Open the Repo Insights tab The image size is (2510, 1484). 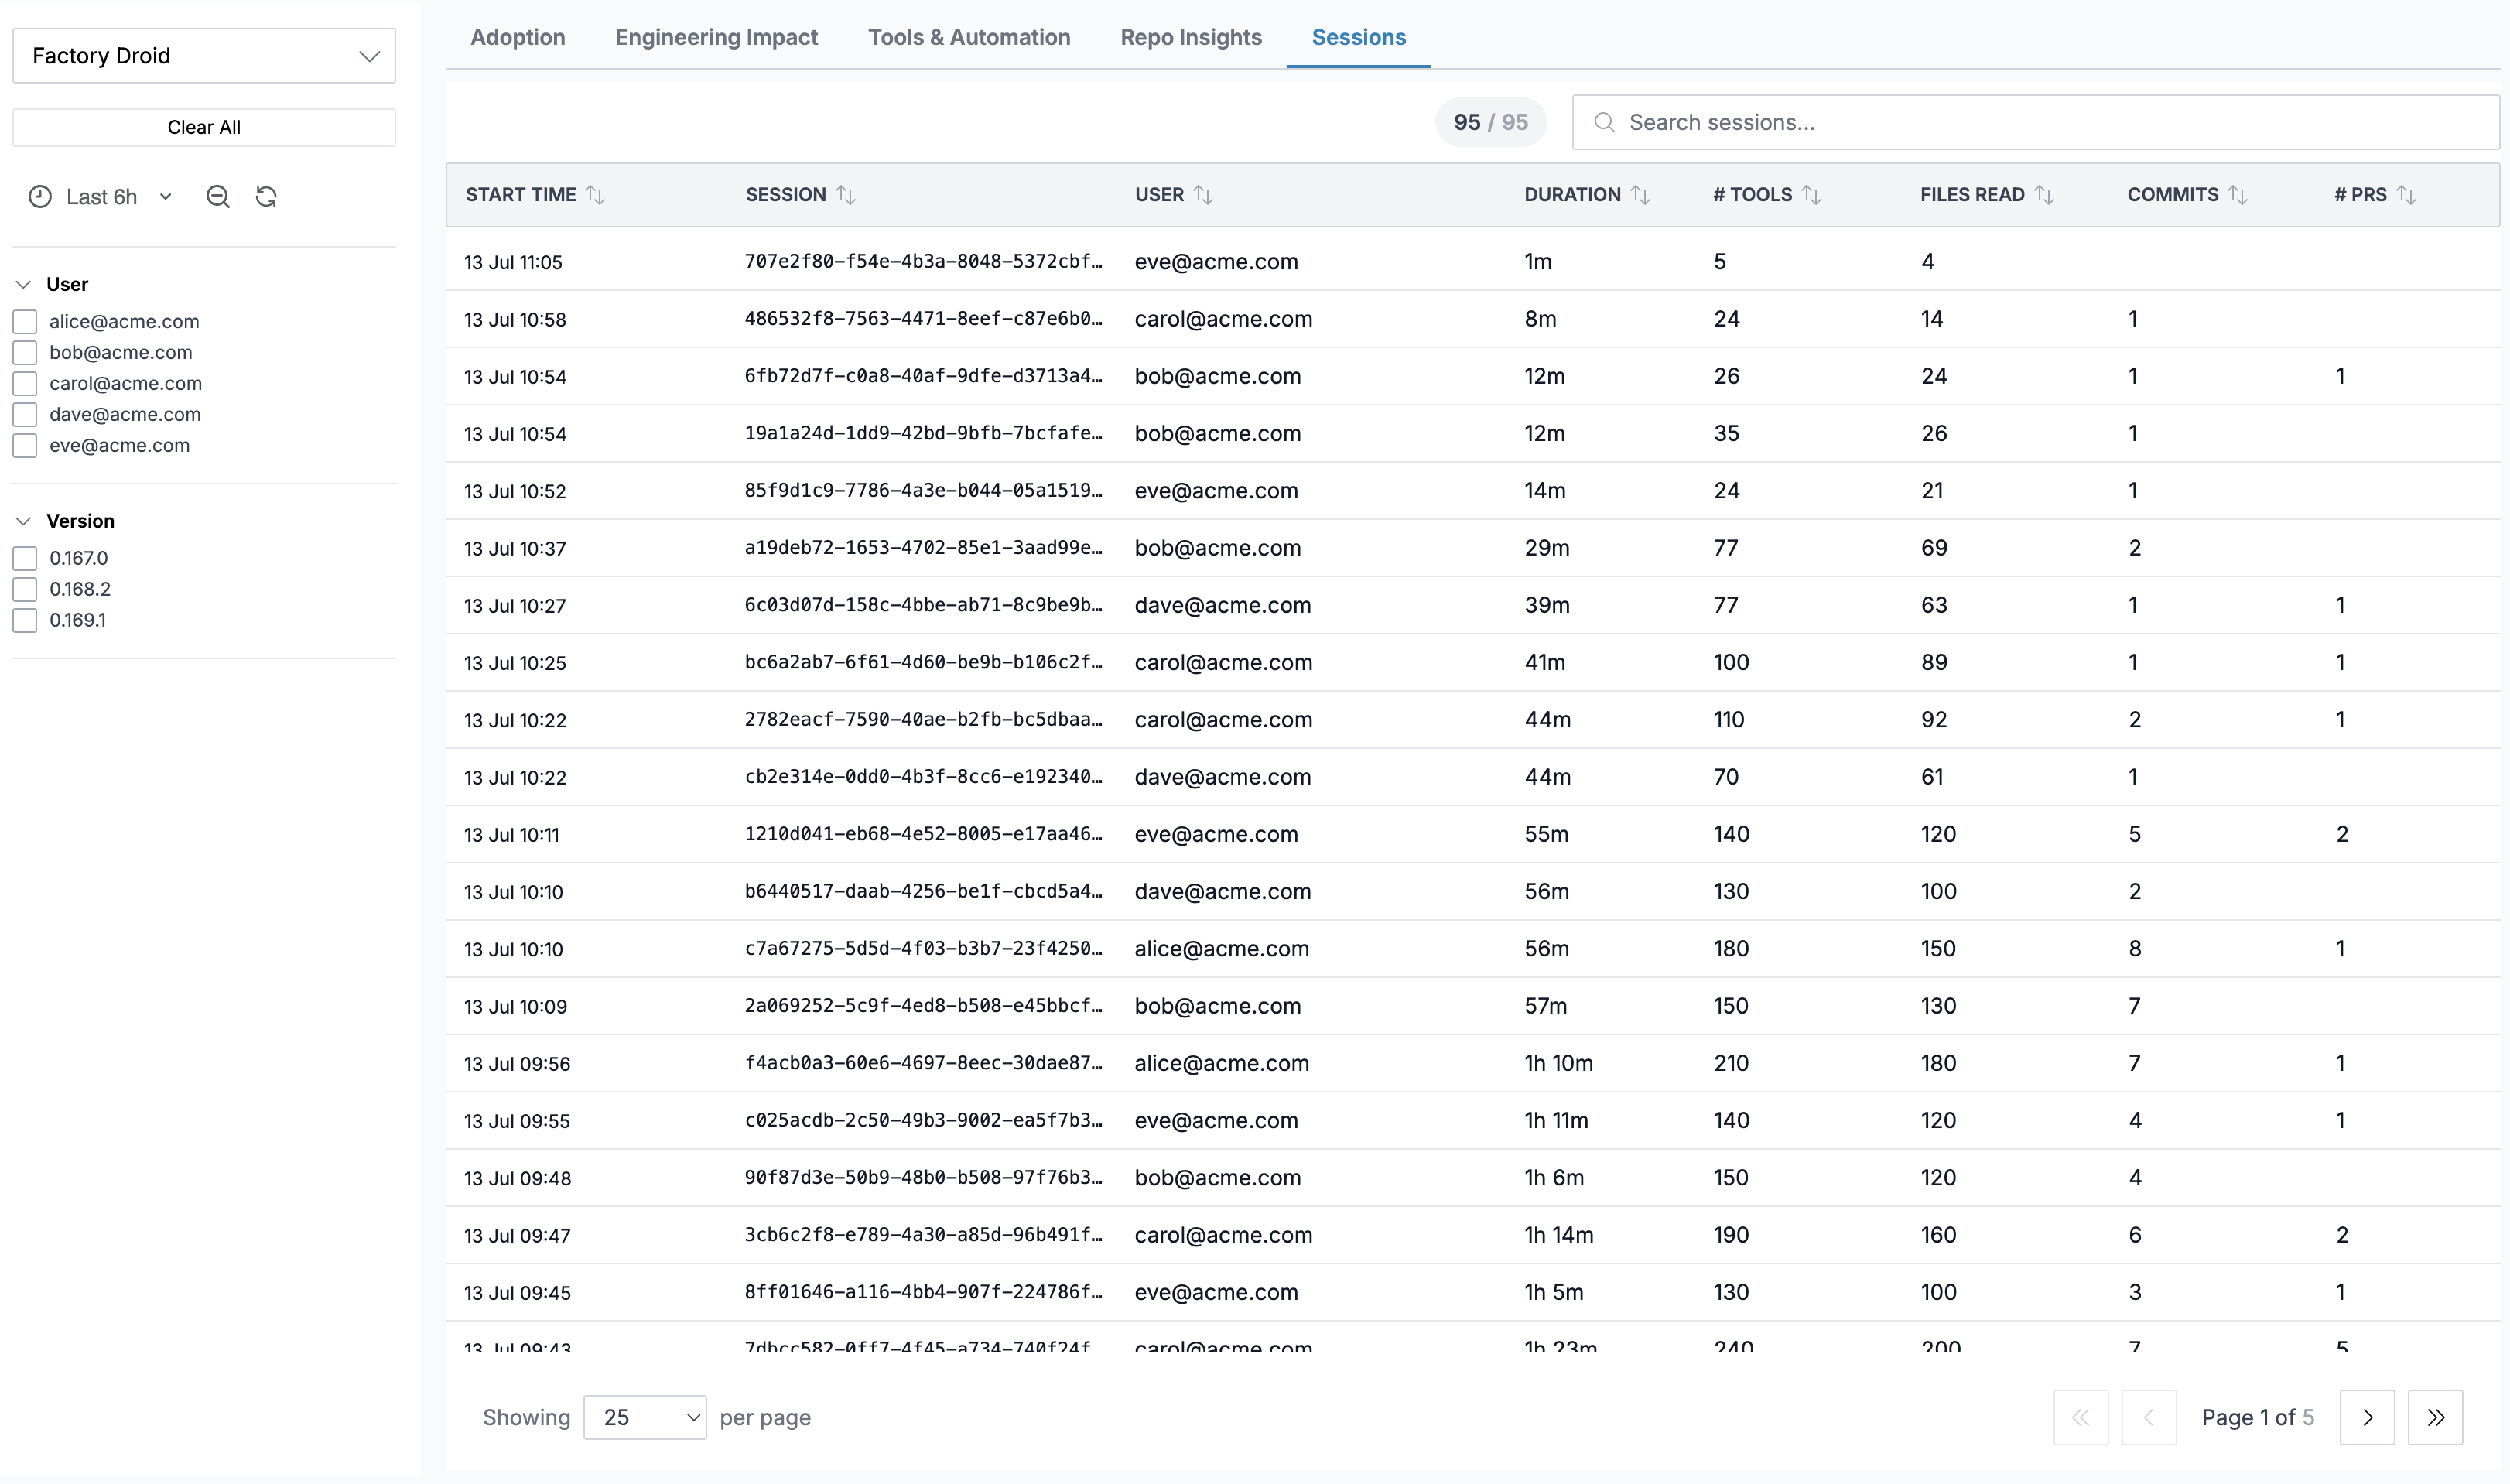[x=1191, y=37]
